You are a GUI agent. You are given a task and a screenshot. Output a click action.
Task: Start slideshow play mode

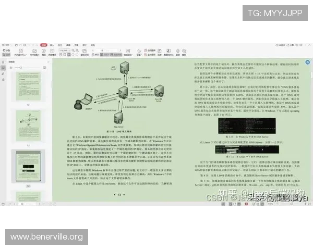44,52
